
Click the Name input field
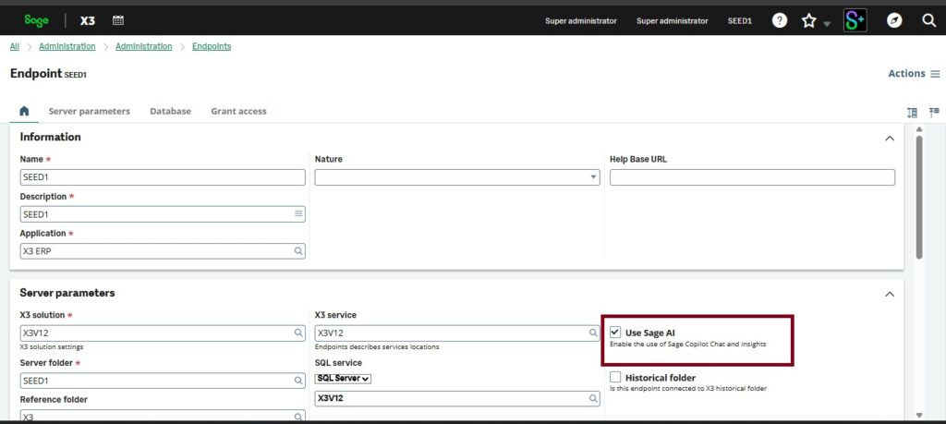[x=163, y=177]
